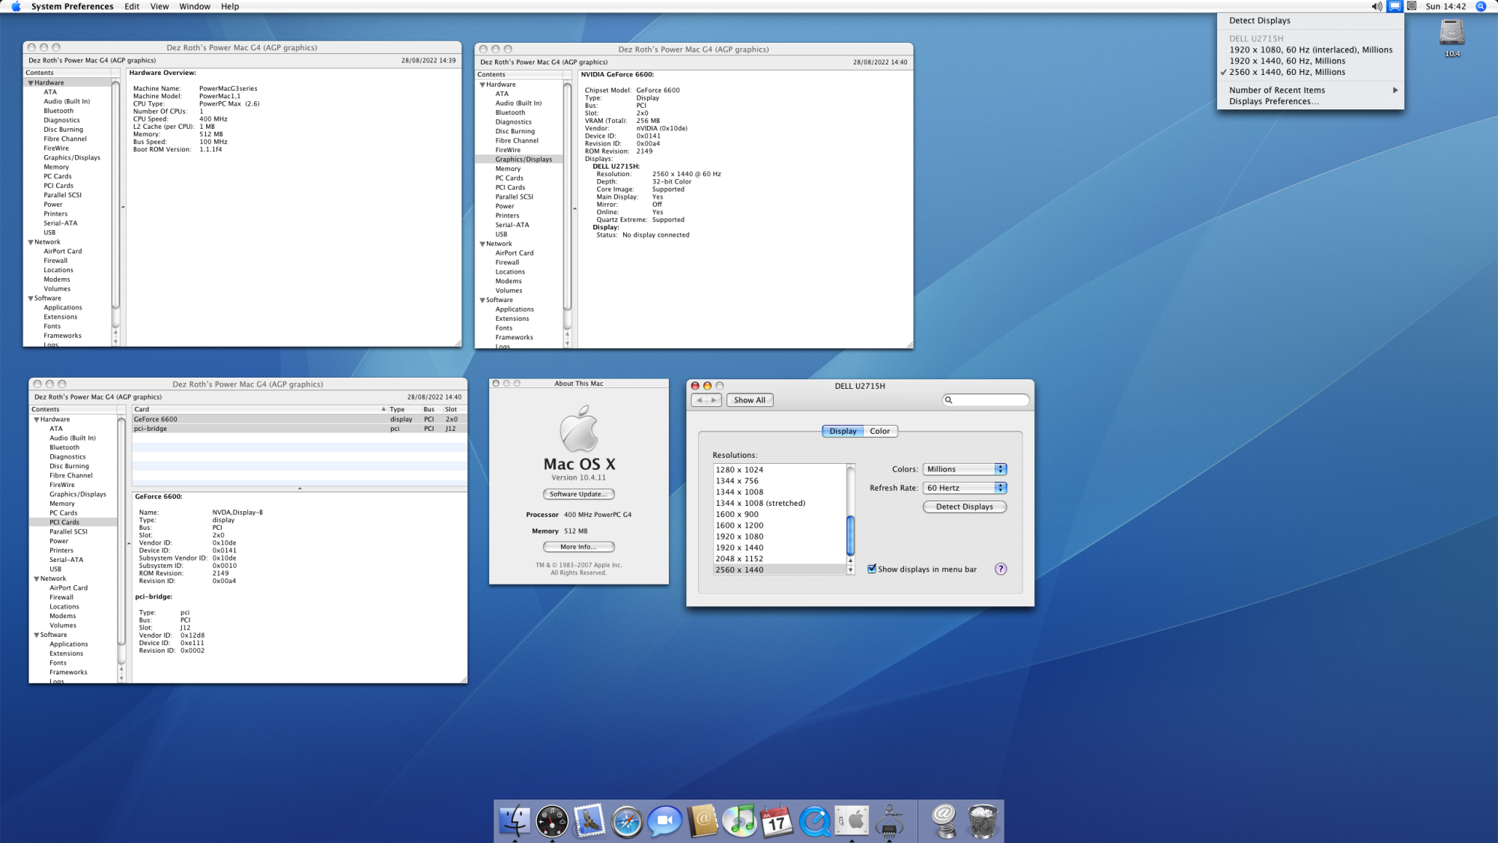Select 1920 x 1440 in Resolutions list
The height and width of the screenshot is (843, 1498).
coord(780,548)
